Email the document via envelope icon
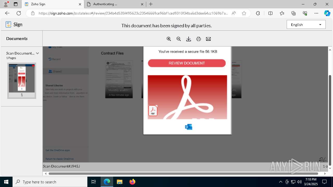This screenshot has width=333, height=187. [208, 39]
